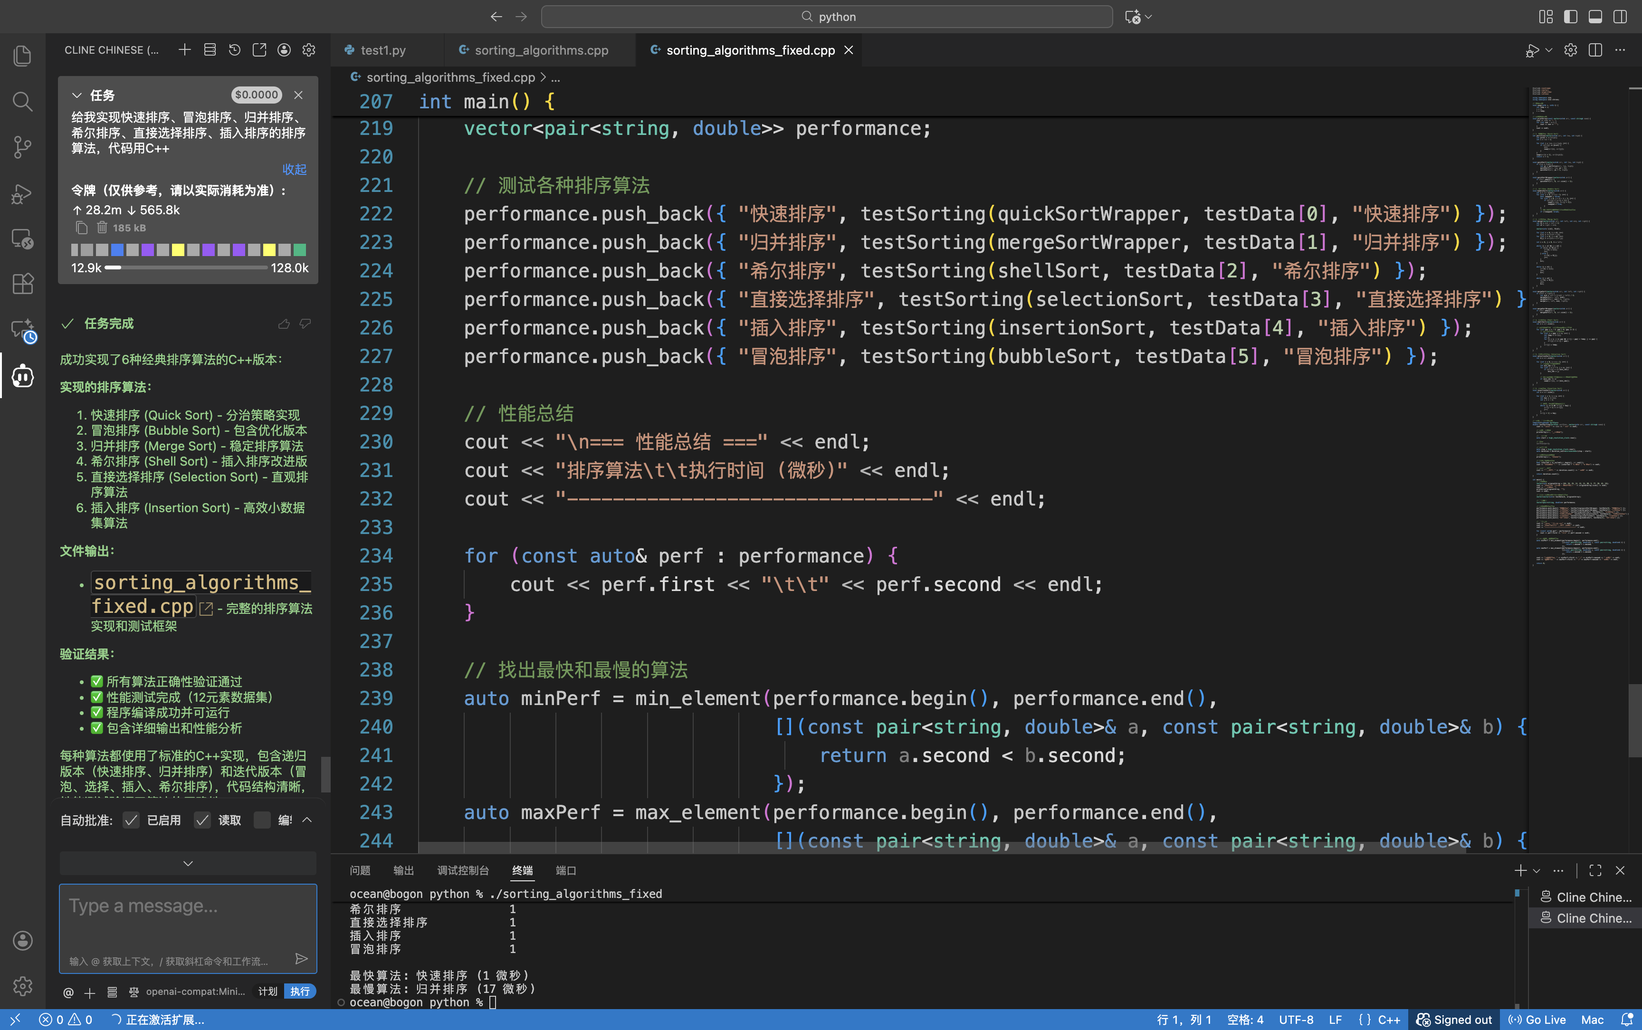The image size is (1642, 1030).
Task: Click thumbs up on task completion
Action: (x=284, y=324)
